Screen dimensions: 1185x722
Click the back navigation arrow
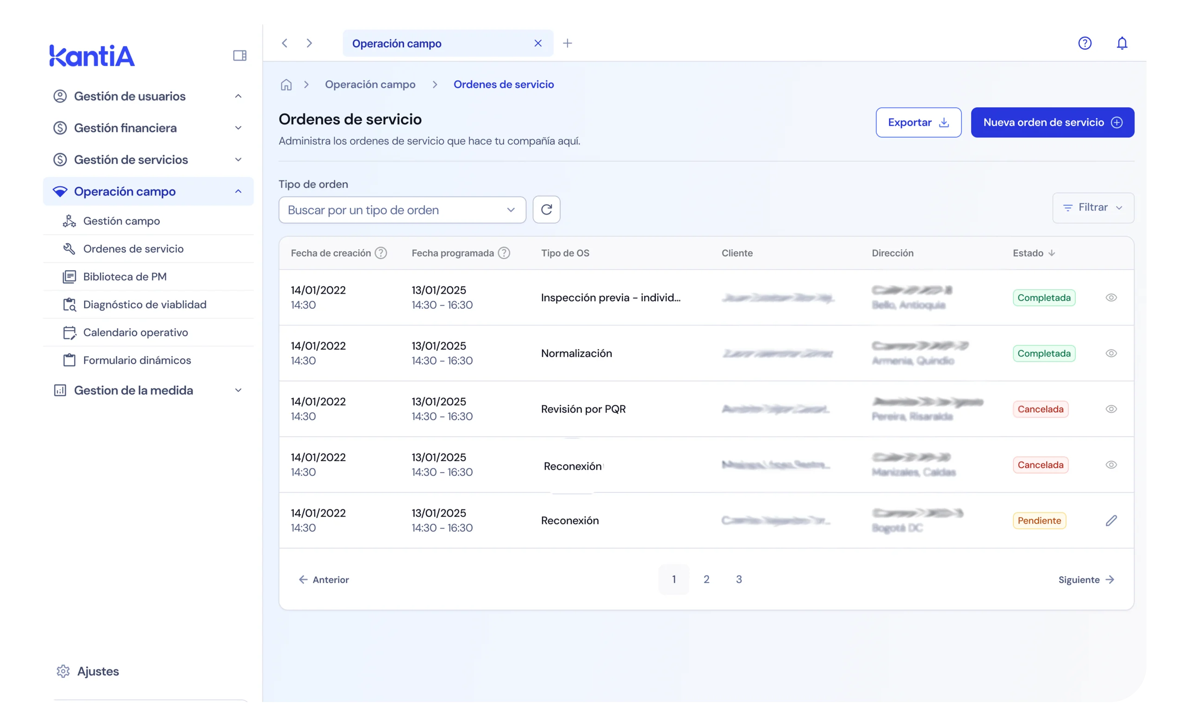[x=285, y=43]
